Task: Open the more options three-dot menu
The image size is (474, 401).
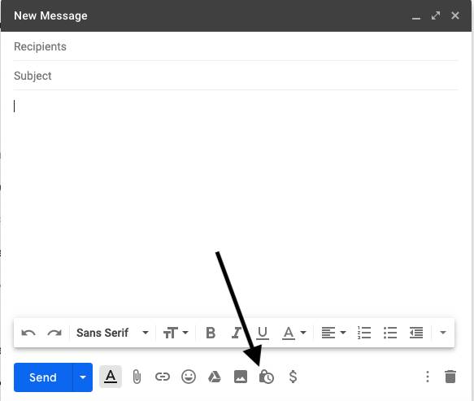Action: 428,377
